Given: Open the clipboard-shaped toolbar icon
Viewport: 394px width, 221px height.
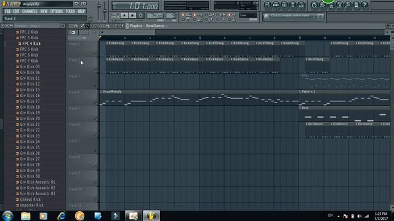Looking at the screenshot, I should (x=356, y=5).
